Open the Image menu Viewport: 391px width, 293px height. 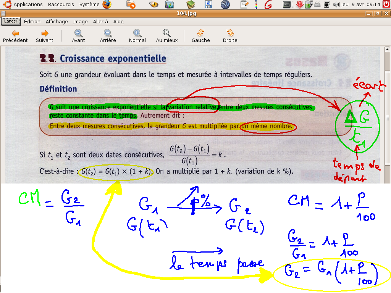pos(80,22)
